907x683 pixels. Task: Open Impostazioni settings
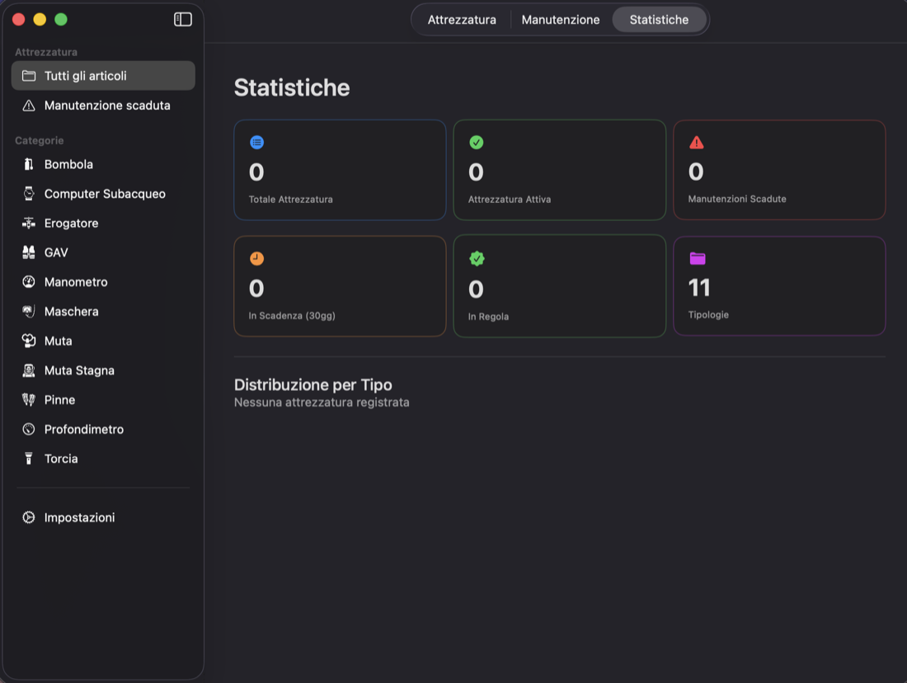tap(103, 517)
